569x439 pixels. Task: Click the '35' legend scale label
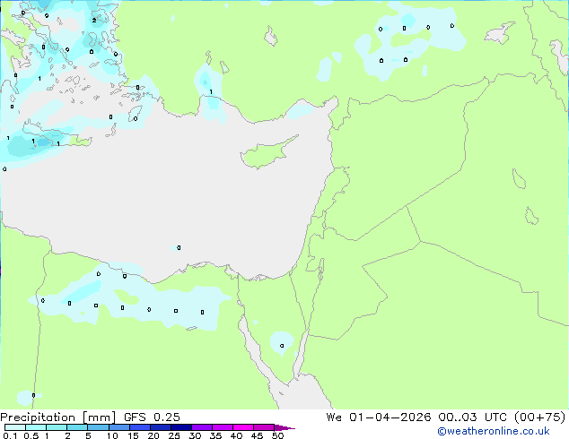coord(216,435)
